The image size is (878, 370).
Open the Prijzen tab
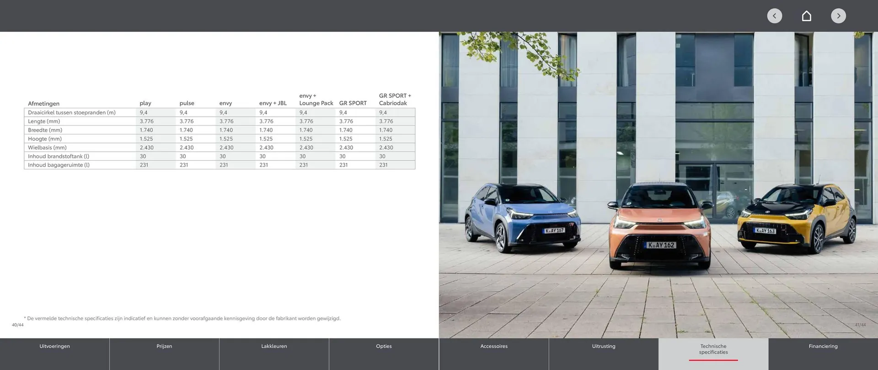tap(164, 354)
